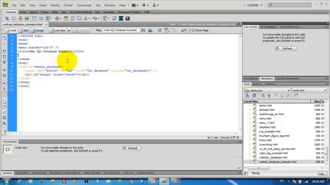Switch to Split view
This screenshot has width=330, height=185.
click(x=24, y=30)
